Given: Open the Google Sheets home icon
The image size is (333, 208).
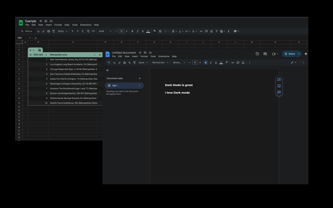Looking at the screenshot, I should (21, 23).
